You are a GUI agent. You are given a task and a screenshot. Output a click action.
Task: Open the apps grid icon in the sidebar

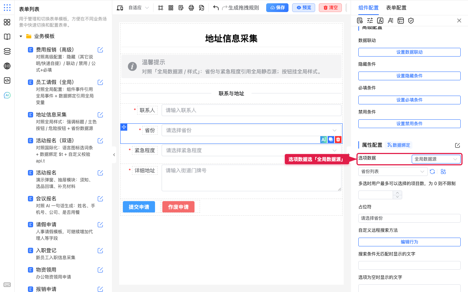click(7, 7)
